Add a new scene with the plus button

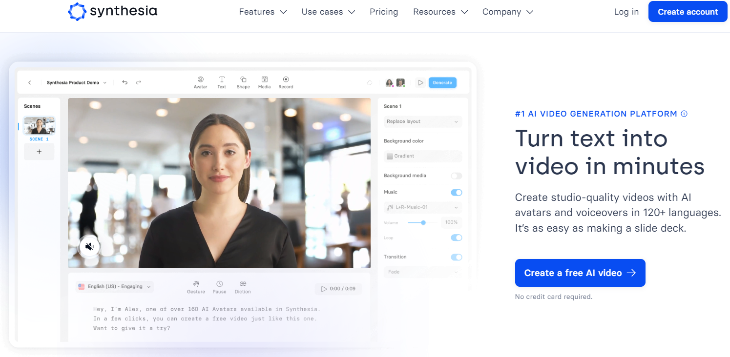pyautogui.click(x=39, y=152)
